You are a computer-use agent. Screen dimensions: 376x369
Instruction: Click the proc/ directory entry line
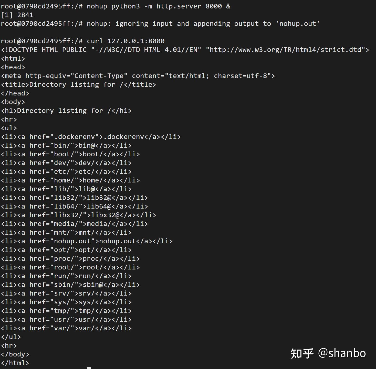[x=70, y=259]
